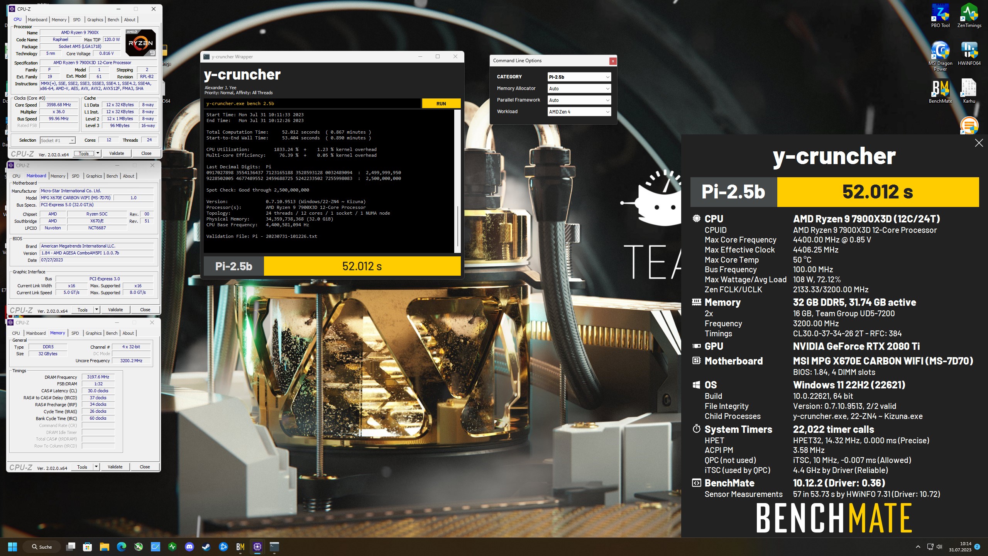
Task: Click the Task View taskbar icon
Action: pos(71,547)
